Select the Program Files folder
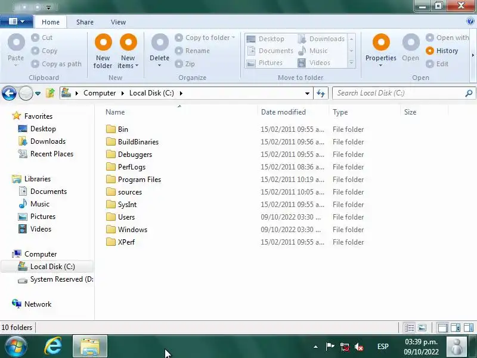This screenshot has height=358, width=477. coord(134,180)
